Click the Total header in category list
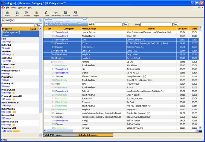Image resolution: width=205 pixels, height=142 pixels. 33,29
